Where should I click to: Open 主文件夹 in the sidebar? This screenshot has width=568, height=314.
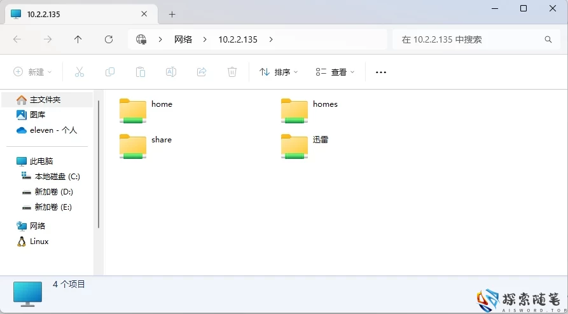point(47,100)
